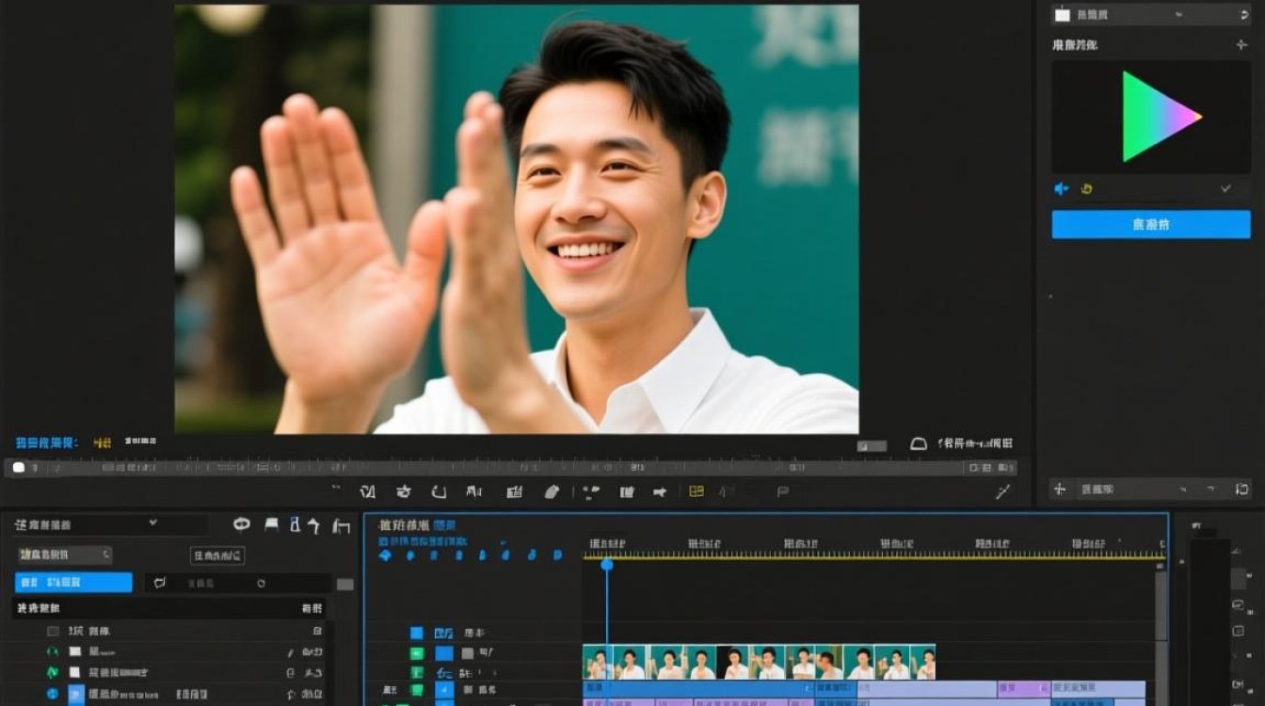This screenshot has height=706, width=1265.
Task: Select the eraser-shaped icon in the preview toolbar
Action: 552,491
